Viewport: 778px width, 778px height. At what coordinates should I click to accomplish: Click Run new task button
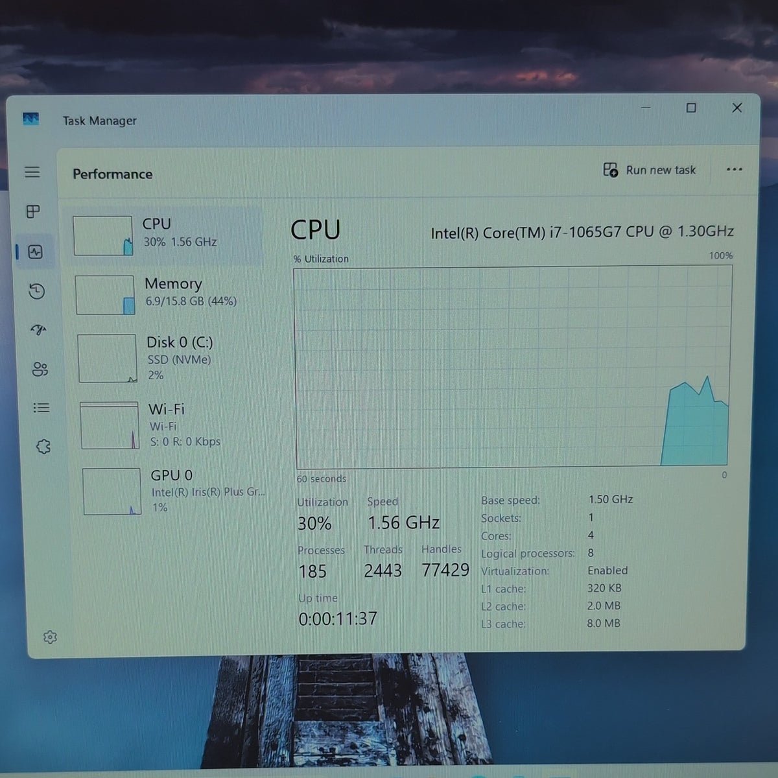(650, 170)
